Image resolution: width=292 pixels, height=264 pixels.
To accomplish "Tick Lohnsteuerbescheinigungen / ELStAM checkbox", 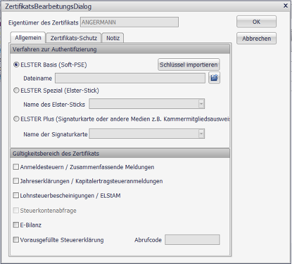I will click(x=16, y=195).
